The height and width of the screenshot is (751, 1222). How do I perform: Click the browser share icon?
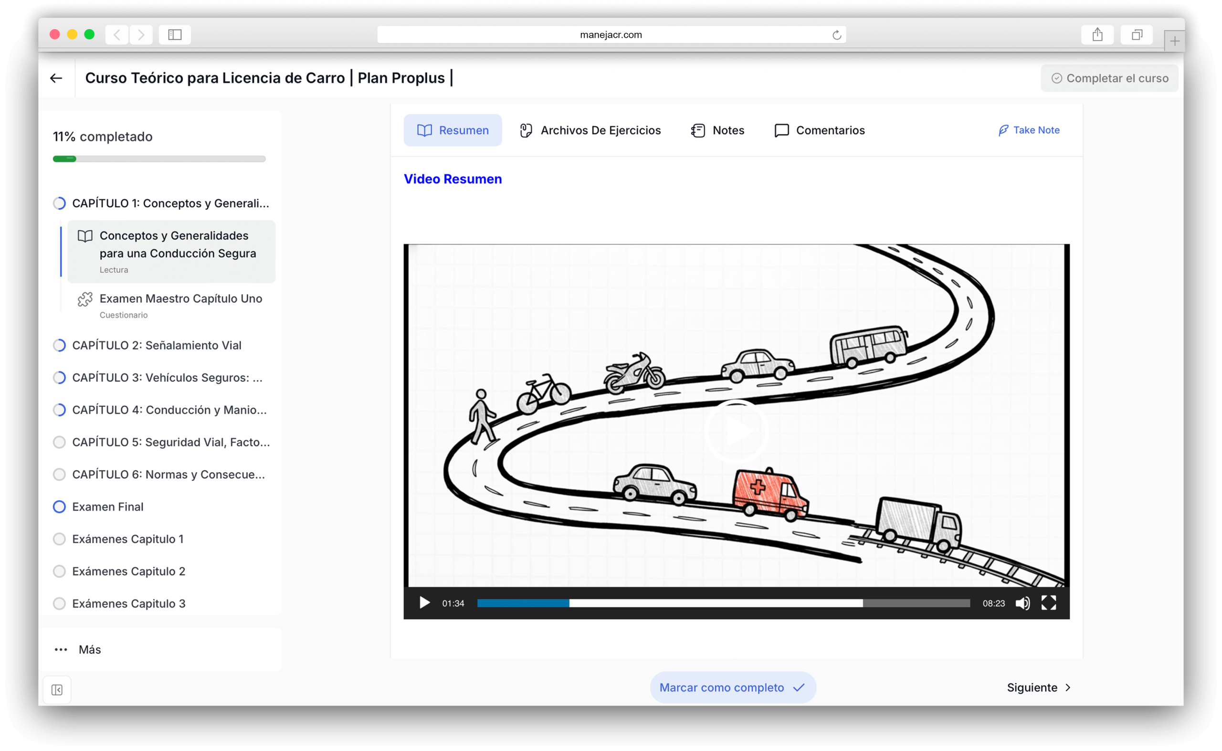point(1097,35)
